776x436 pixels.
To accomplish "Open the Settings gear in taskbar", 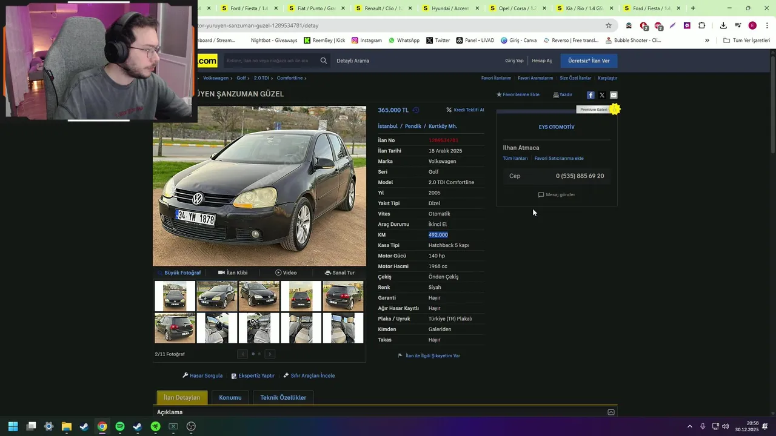I will [49, 426].
